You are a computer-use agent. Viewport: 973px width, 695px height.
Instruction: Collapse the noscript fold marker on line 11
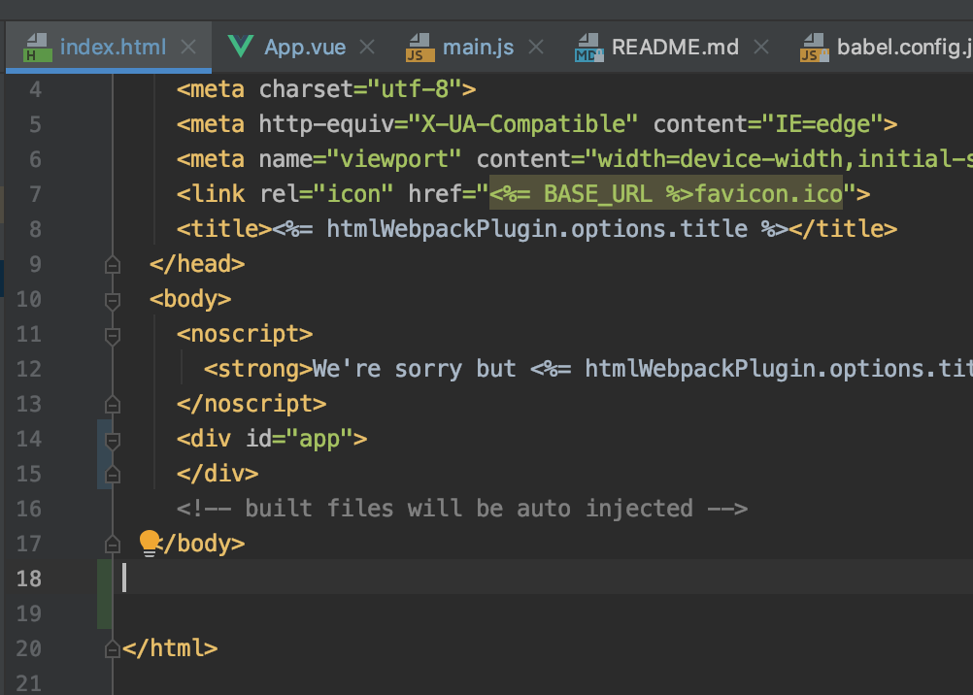point(113,336)
